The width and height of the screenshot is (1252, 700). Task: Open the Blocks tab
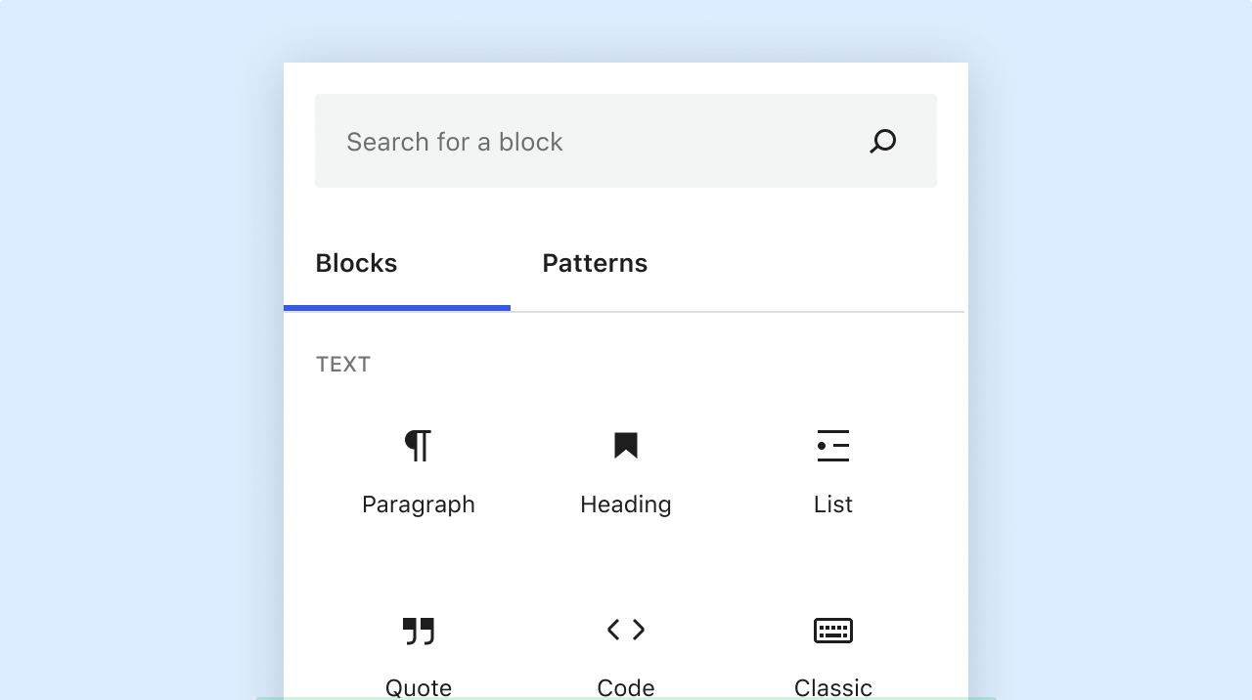(x=356, y=264)
